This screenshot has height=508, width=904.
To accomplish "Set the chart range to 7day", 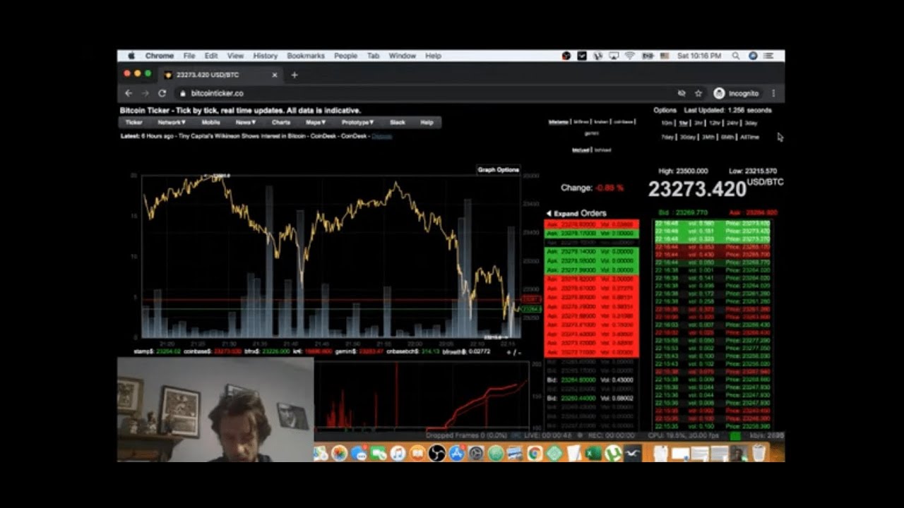I will pos(667,137).
